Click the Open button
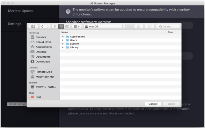 171,104
